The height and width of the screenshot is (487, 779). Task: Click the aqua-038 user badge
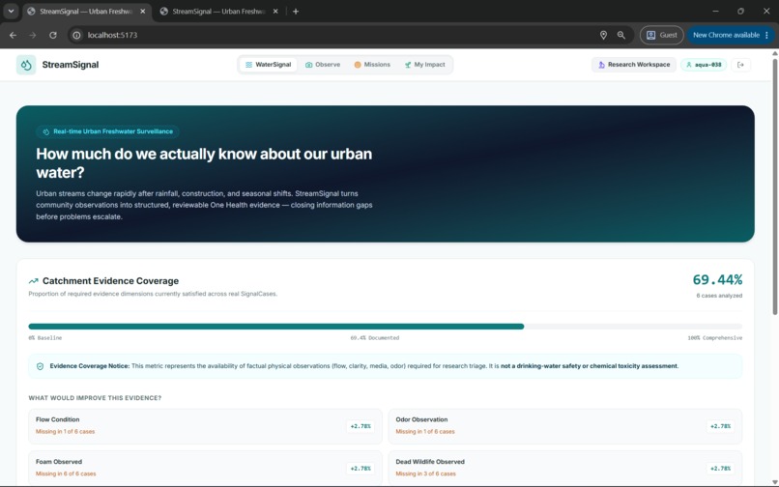pos(704,65)
